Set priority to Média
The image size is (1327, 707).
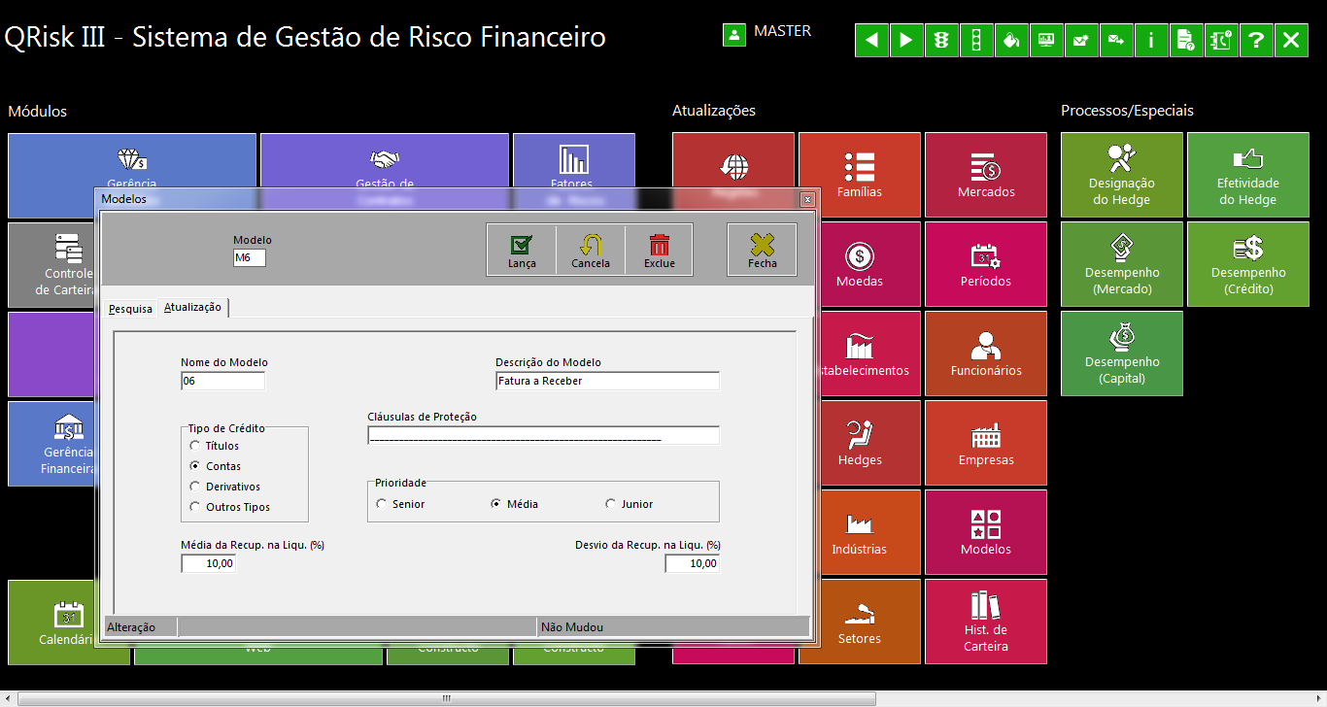click(x=515, y=504)
